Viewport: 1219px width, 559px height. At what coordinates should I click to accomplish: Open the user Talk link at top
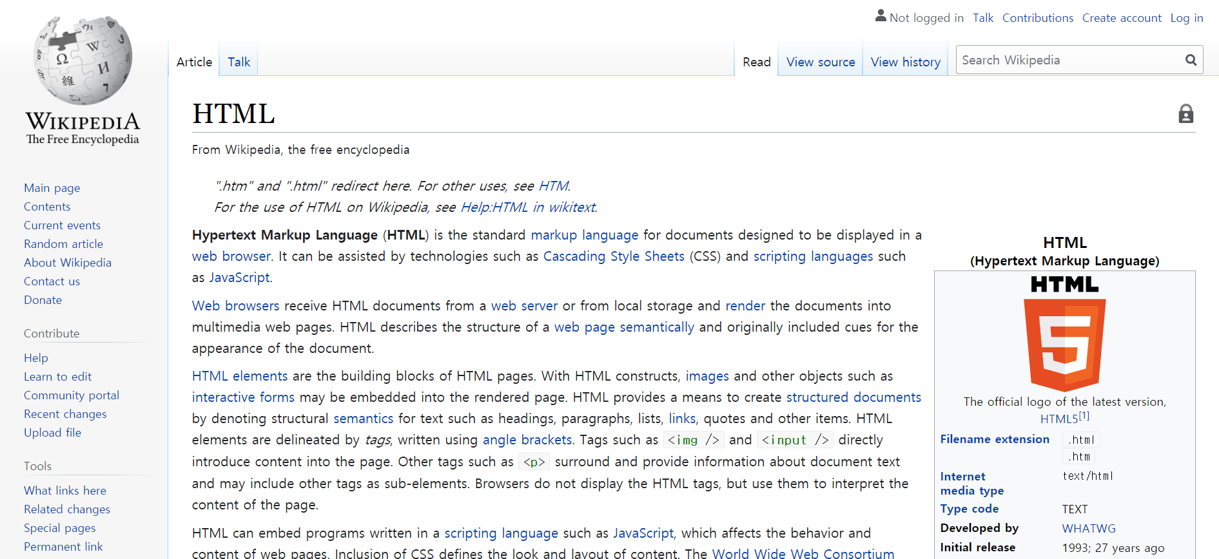click(983, 18)
